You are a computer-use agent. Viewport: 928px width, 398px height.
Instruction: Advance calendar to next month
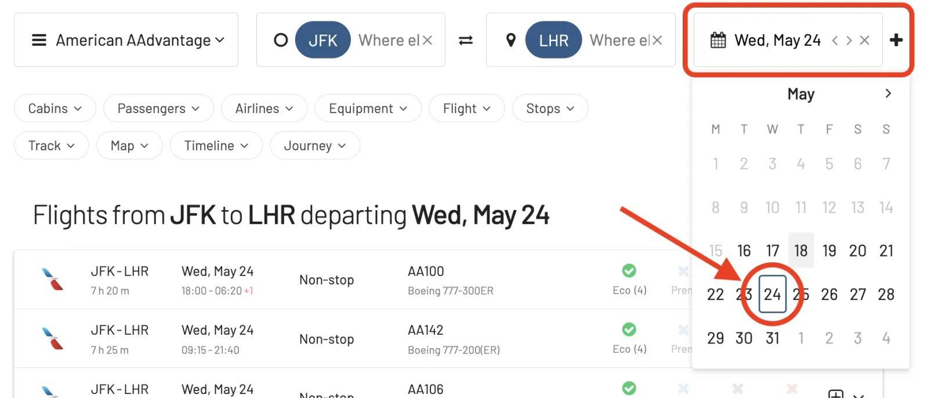888,93
